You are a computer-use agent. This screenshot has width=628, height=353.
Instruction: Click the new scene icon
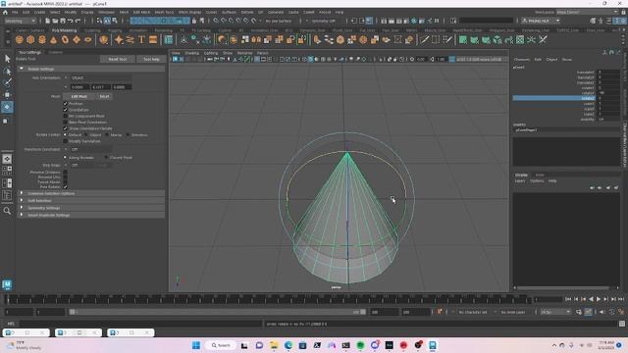[48, 21]
